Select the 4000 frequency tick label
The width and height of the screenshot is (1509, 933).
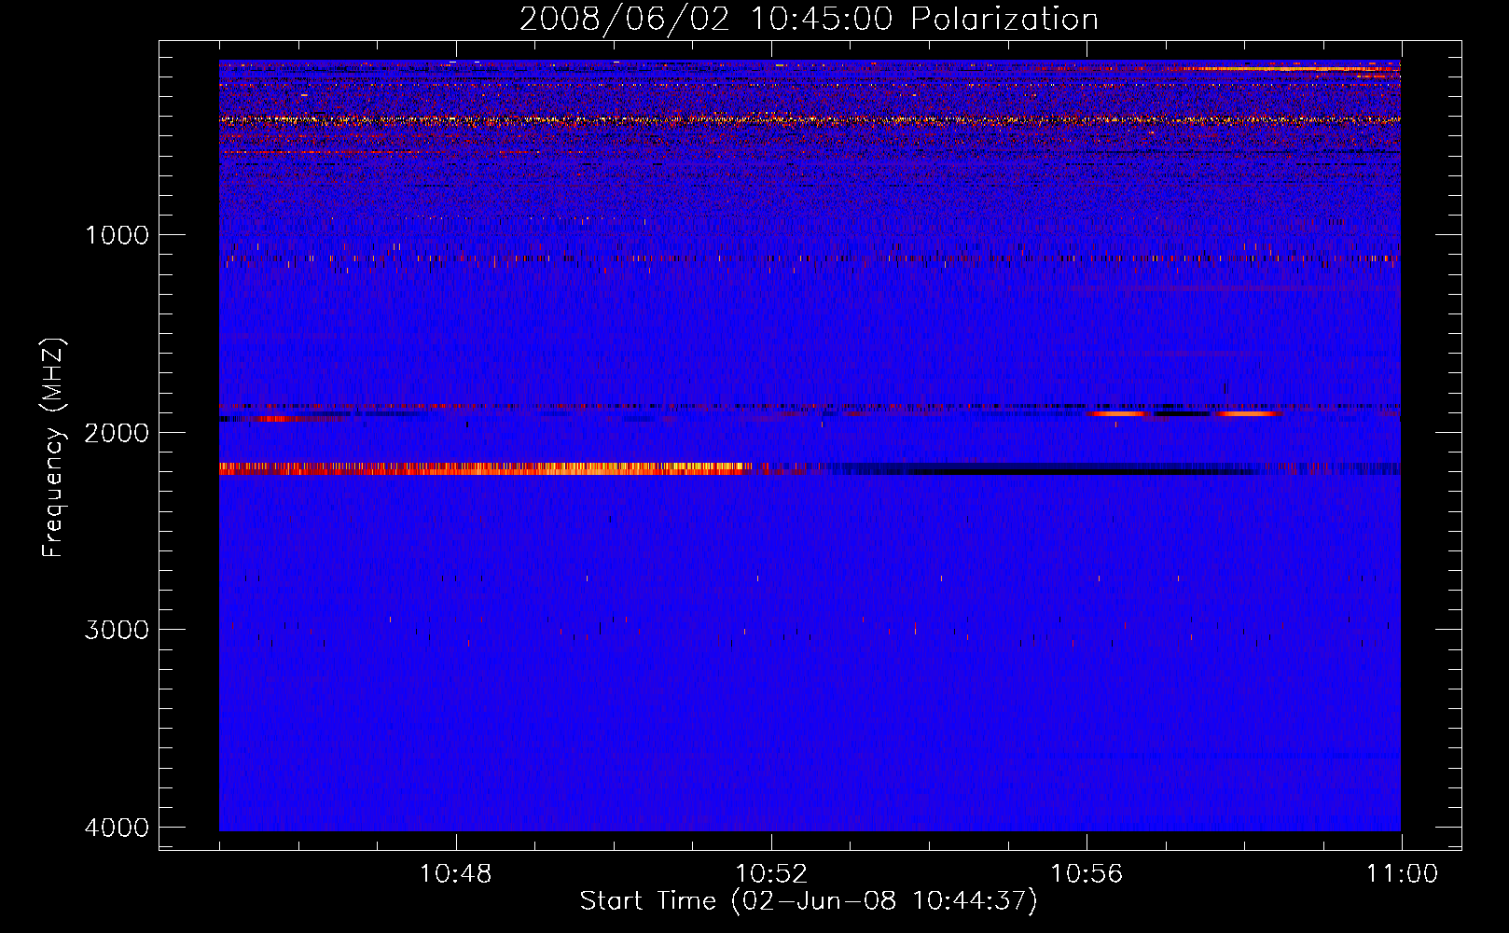pos(117,827)
